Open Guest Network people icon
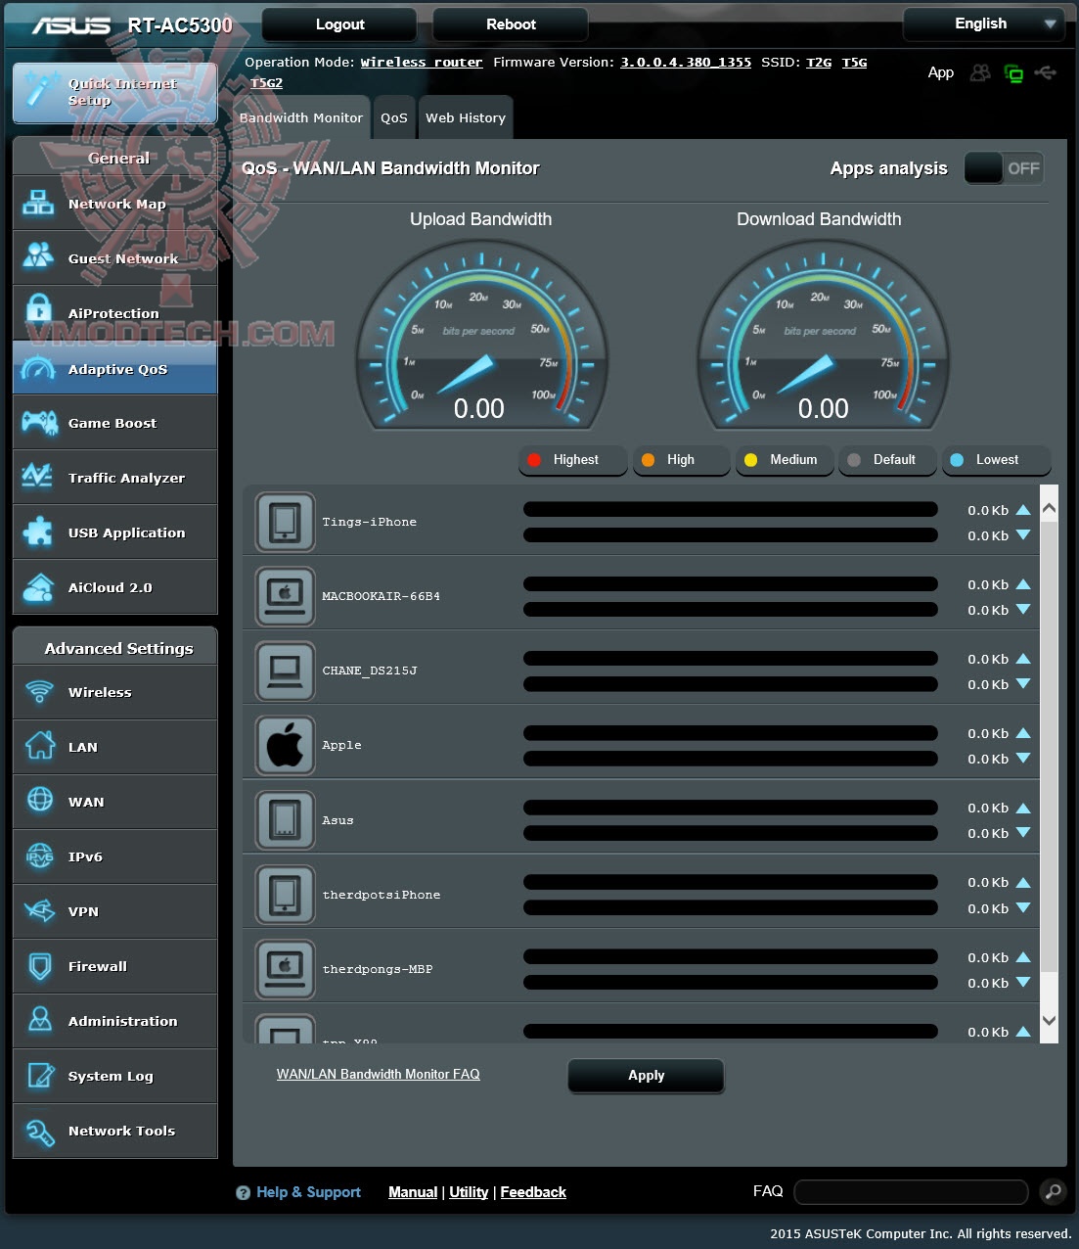 click(x=38, y=257)
